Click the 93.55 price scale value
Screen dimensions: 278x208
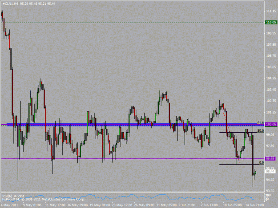click(x=270, y=191)
